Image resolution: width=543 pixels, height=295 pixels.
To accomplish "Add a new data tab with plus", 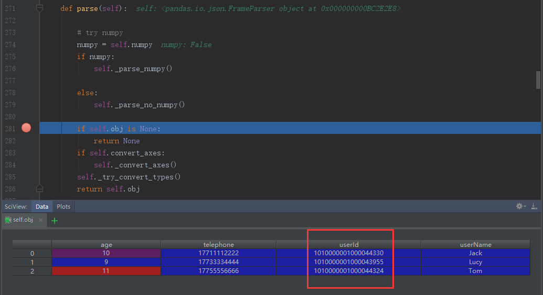I will [54, 220].
